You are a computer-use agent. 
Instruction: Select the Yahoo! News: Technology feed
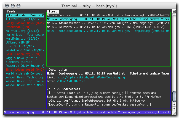(x=25, y=77)
